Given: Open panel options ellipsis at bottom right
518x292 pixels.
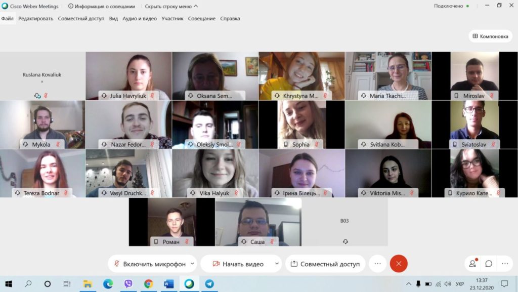Looking at the screenshot, I should (505, 264).
